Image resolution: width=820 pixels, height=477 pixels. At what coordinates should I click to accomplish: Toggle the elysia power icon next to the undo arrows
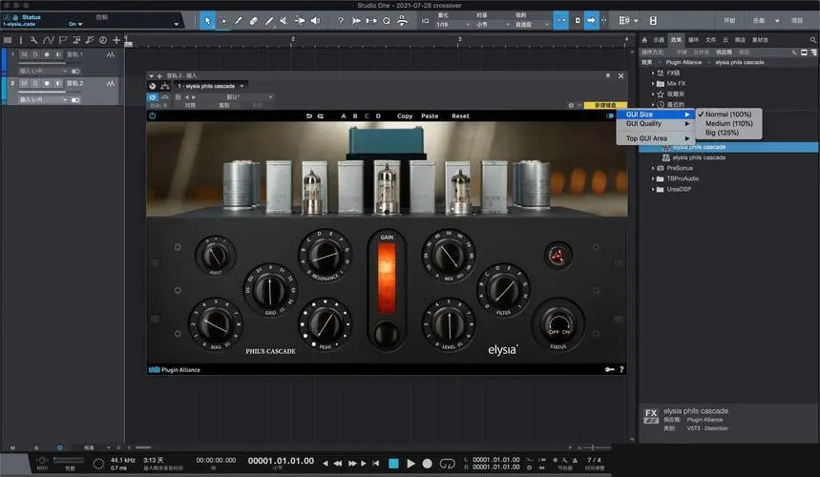pos(152,116)
